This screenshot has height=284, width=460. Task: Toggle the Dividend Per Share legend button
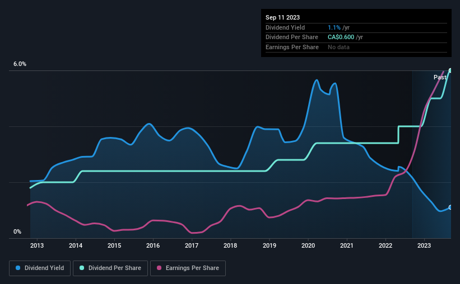pyautogui.click(x=110, y=268)
